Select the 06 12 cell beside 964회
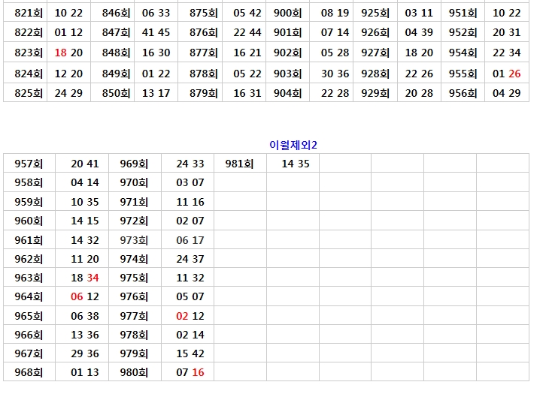The image size is (549, 400). click(x=85, y=296)
